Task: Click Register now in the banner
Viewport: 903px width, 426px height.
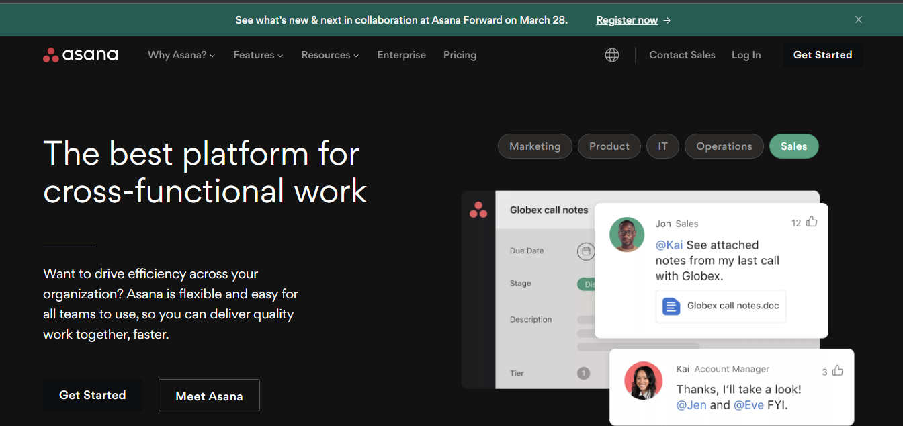Action: click(633, 20)
